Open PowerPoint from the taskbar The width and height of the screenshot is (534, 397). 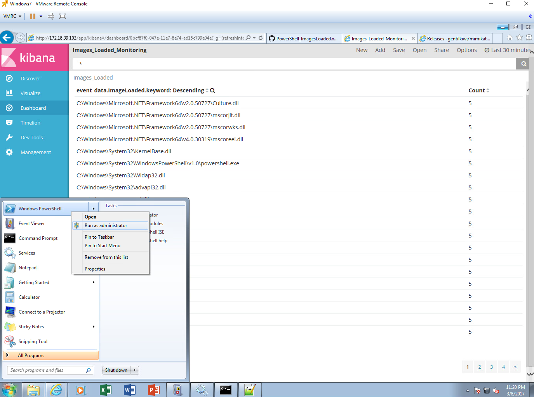click(x=154, y=390)
